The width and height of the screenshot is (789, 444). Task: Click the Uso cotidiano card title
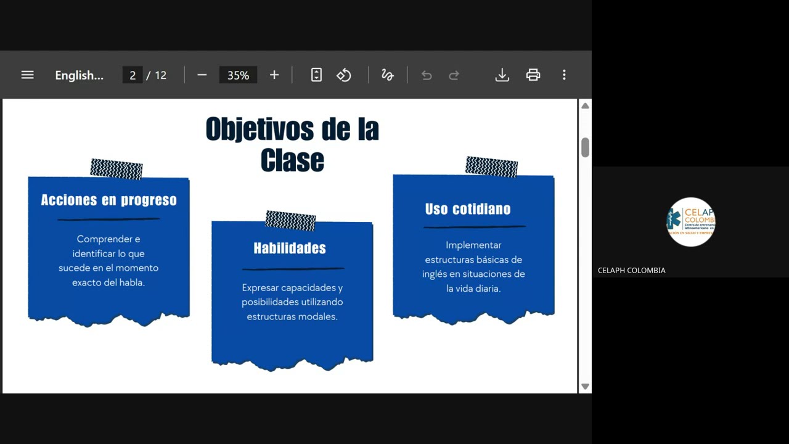[468, 209]
